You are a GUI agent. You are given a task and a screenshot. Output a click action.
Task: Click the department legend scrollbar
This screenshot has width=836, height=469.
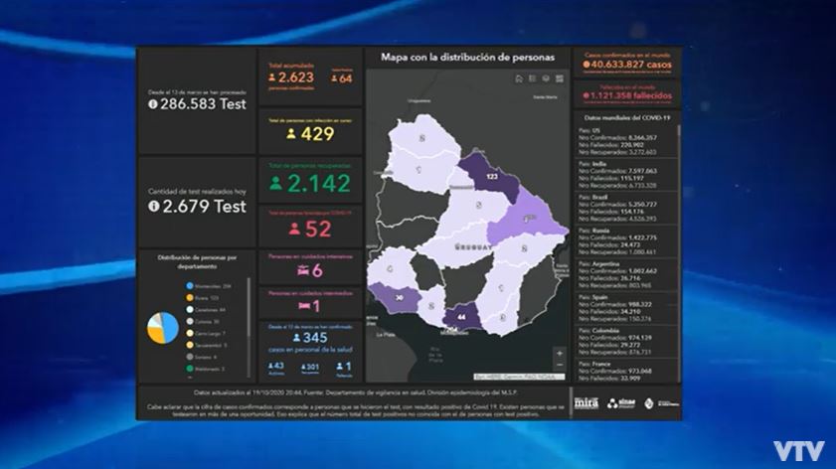(249, 328)
